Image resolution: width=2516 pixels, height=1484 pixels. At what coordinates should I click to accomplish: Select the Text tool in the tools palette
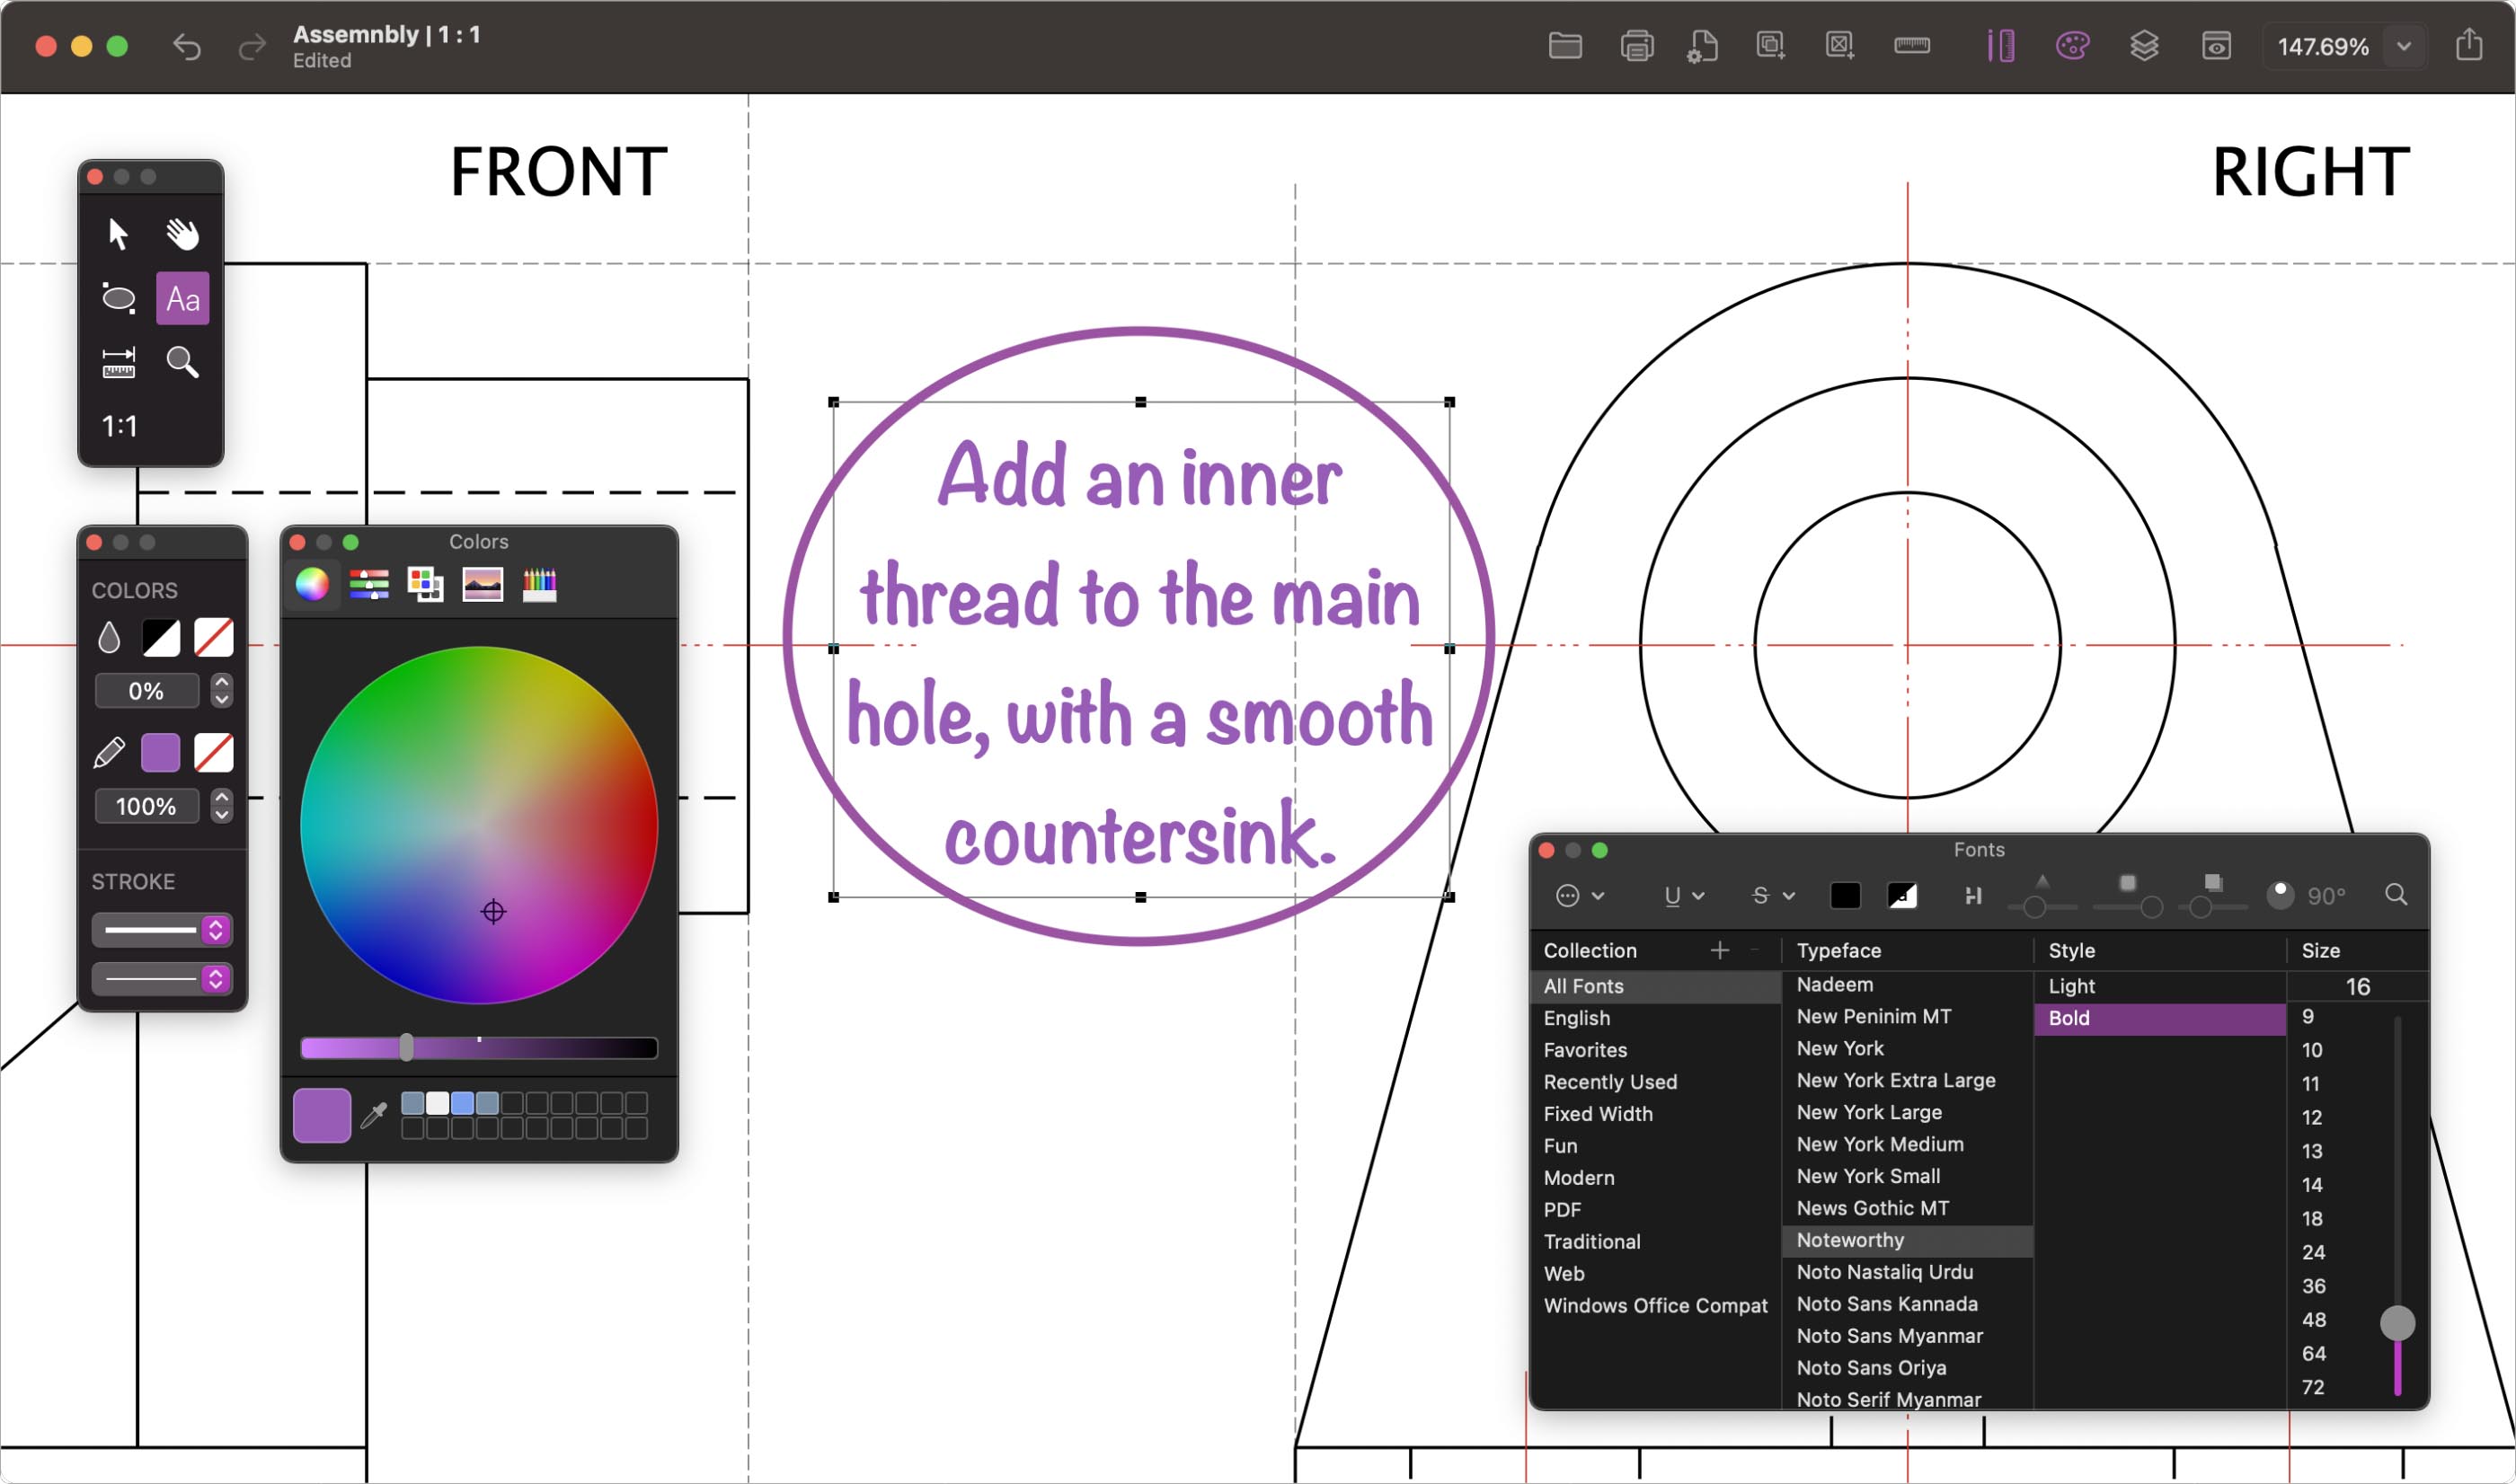click(182, 297)
